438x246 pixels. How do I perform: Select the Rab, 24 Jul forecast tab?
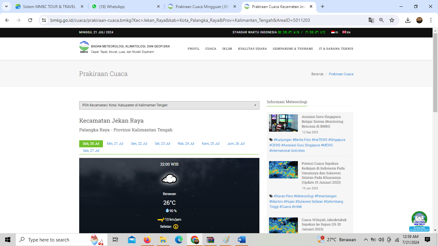pos(186,143)
